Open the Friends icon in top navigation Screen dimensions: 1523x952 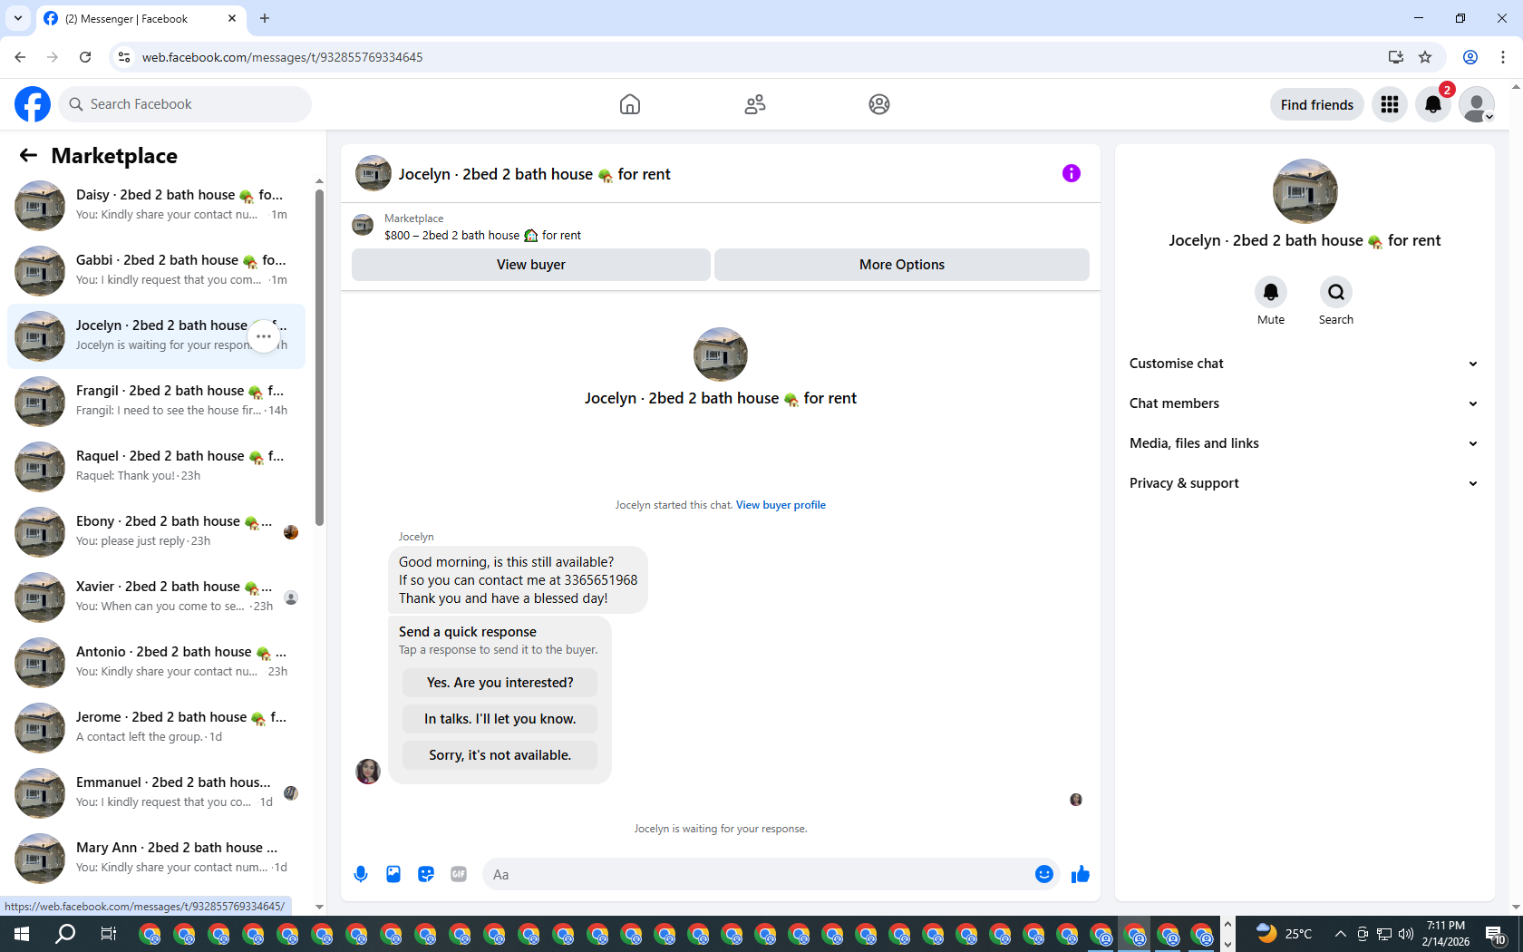755,104
